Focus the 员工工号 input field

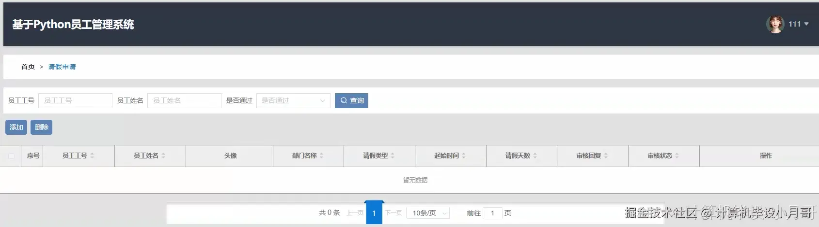point(75,100)
